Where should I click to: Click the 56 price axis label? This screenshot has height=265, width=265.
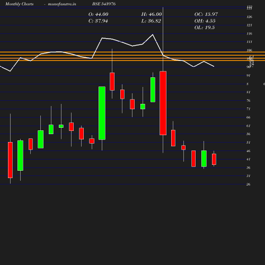(249, 134)
